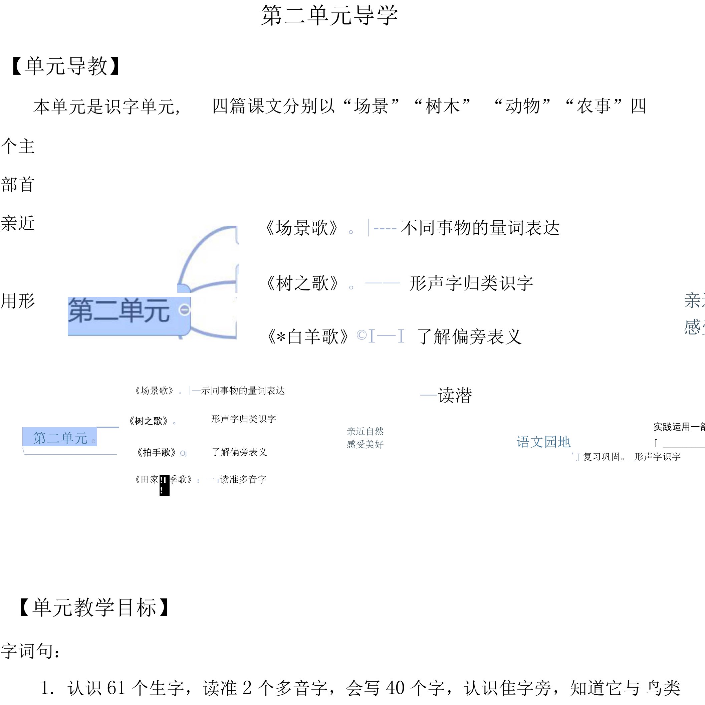
Task: Click the branch text 不同事物的量词表达
Action: coord(480,228)
